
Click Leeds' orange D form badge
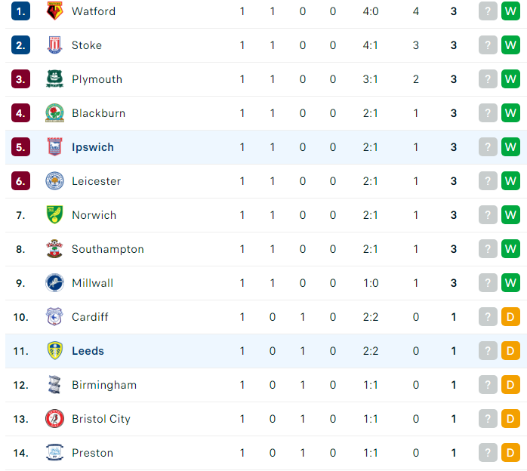click(x=510, y=350)
